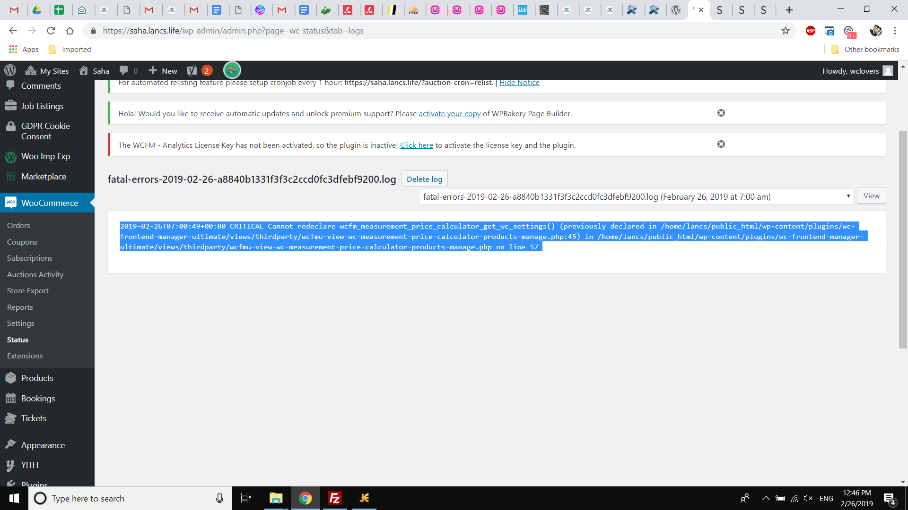Click the page vertical scrollbar

[x=903, y=239]
